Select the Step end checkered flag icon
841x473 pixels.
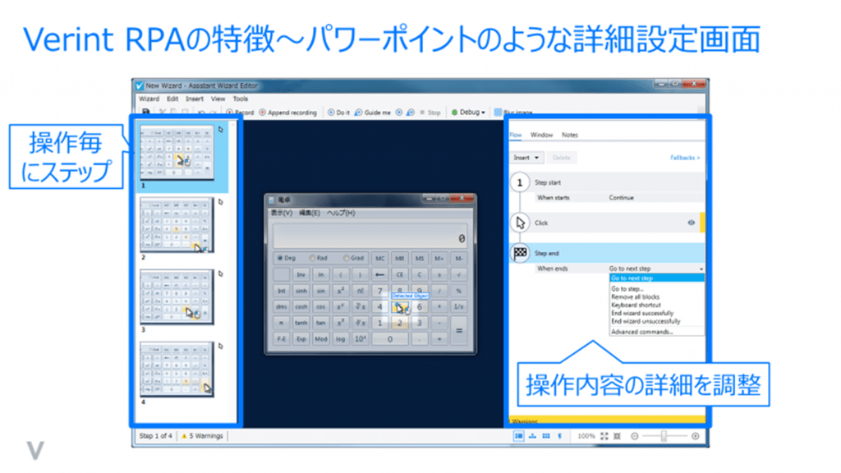click(520, 253)
